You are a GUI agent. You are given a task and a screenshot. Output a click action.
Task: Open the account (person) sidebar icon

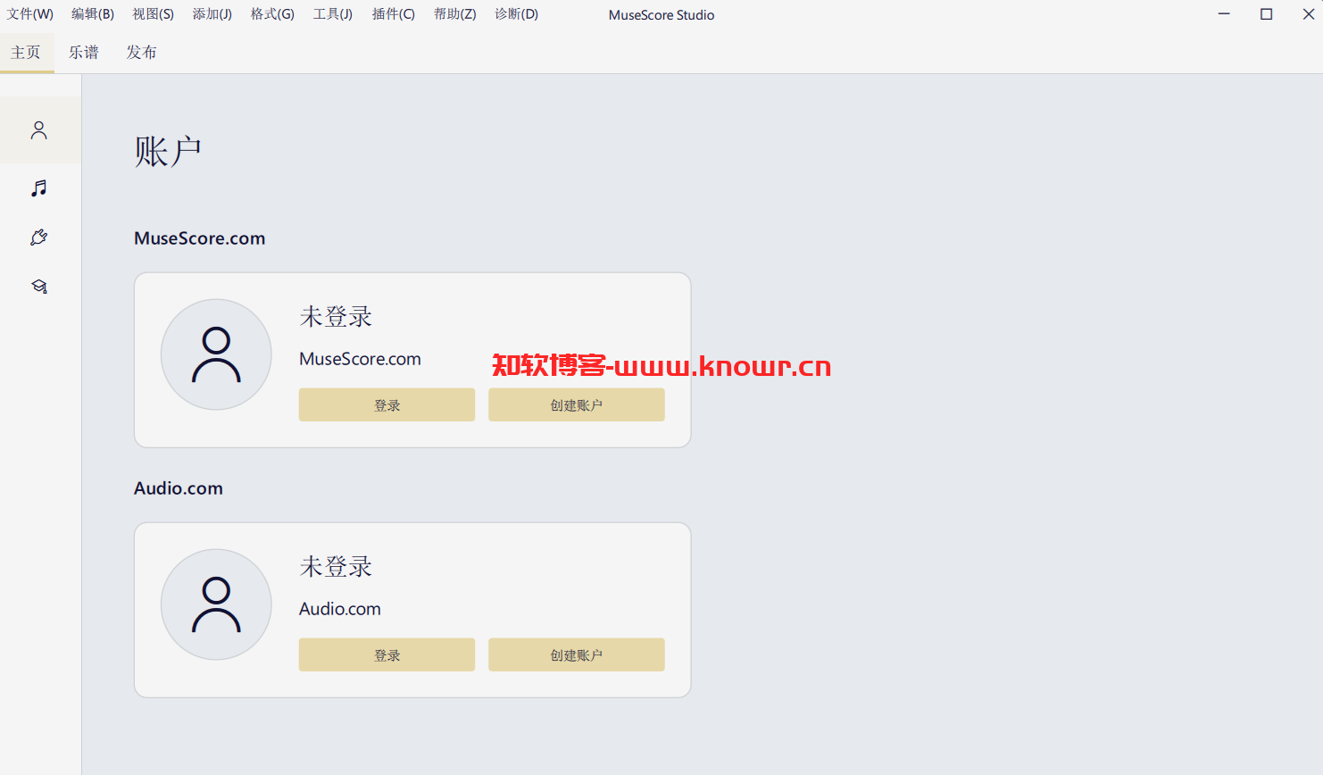point(39,130)
